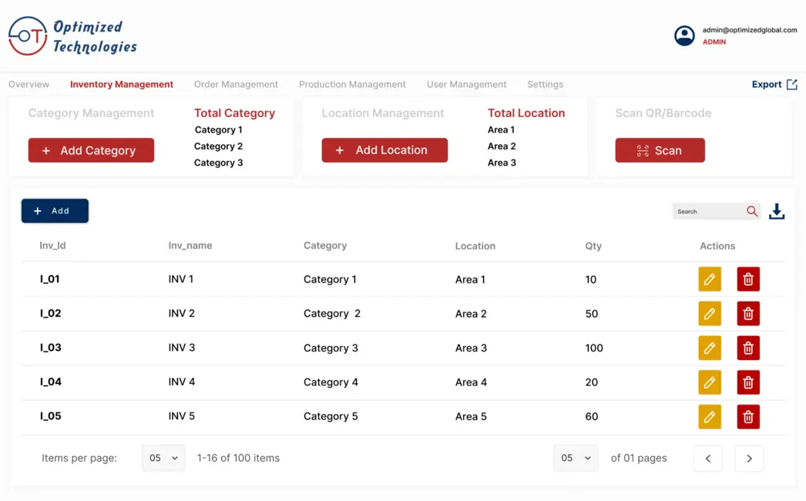The height and width of the screenshot is (501, 806).
Task: Delete the I_04 inventory row
Action: coord(748,382)
